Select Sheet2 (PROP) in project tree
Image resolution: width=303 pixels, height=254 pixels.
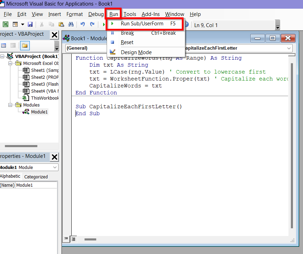click(45, 77)
